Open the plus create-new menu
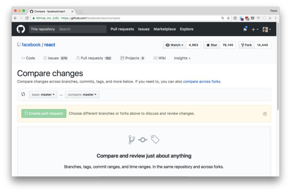The image size is (291, 193). (x=255, y=29)
